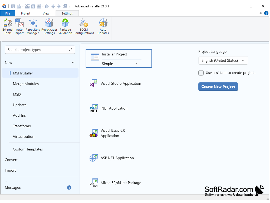Click the brick-wall icon with X

pyautogui.click(x=27, y=6)
